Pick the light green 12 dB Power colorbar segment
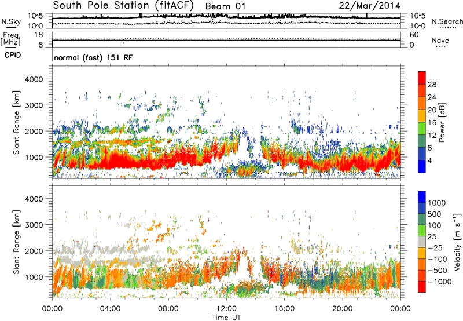463x321 pixels. tap(422, 128)
